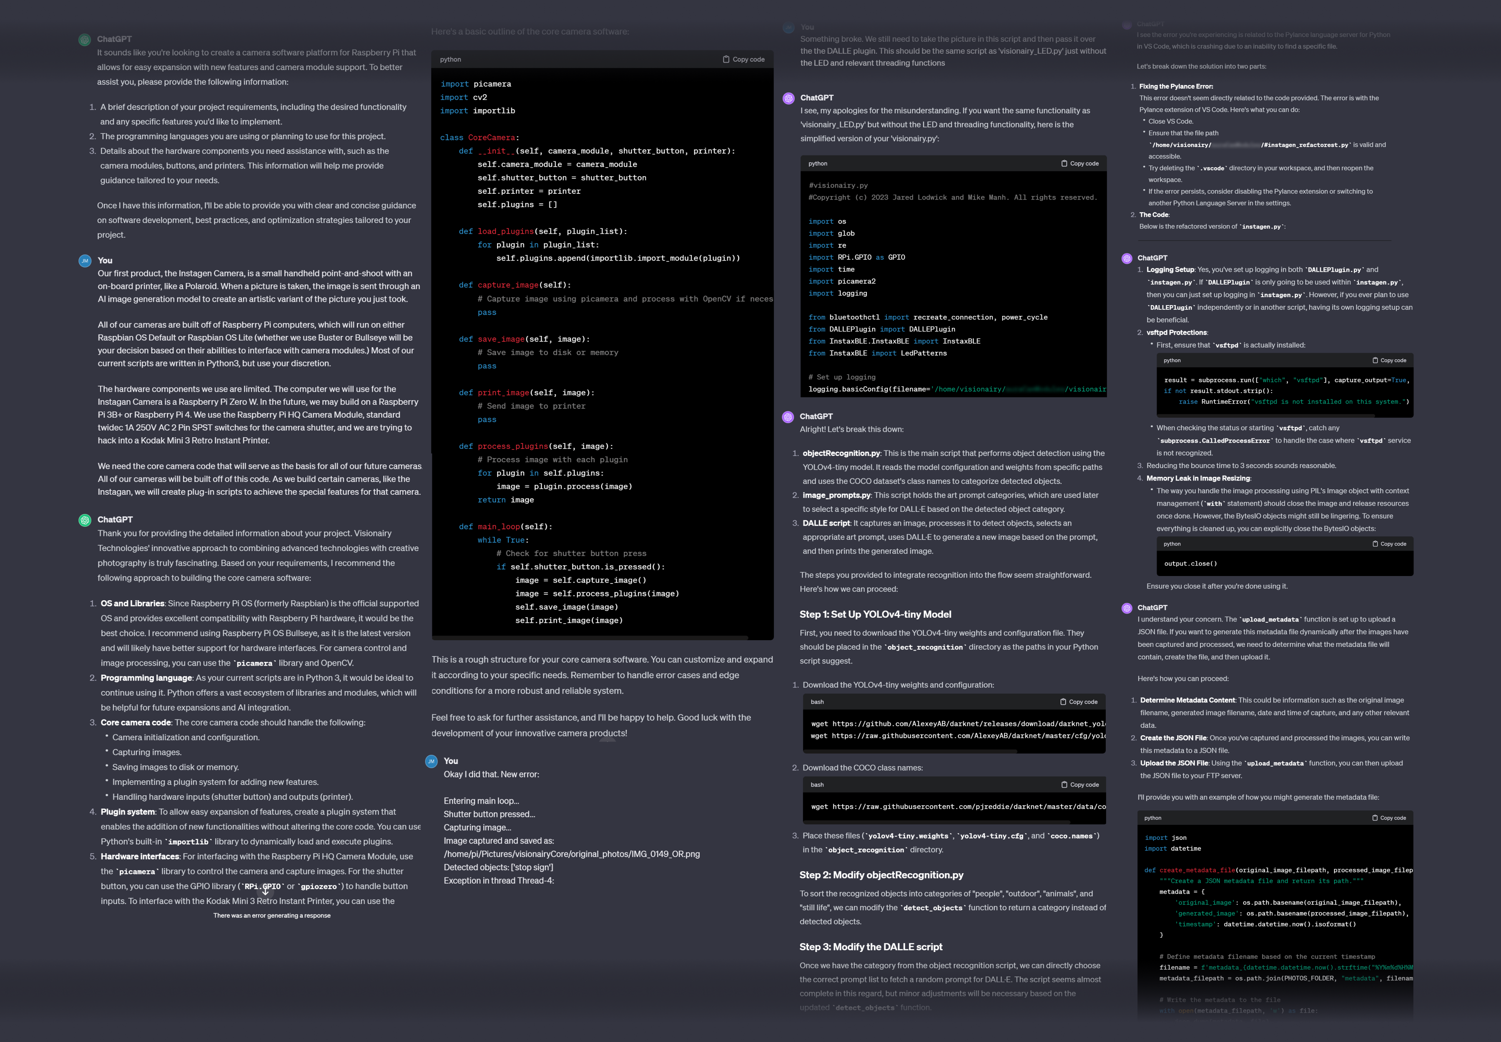The height and width of the screenshot is (1042, 1501).
Task: Click the purple ChatGPT avatar above 'I understand your concern'
Action: click(1127, 609)
